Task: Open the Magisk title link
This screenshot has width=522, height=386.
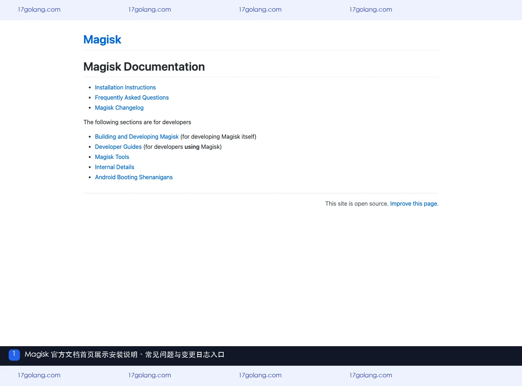Action: pos(102,39)
